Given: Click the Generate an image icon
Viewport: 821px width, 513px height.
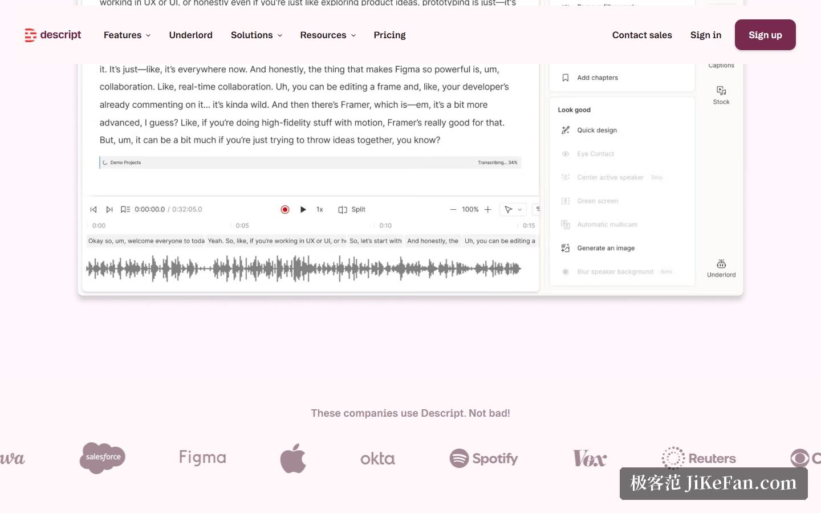Looking at the screenshot, I should (x=566, y=248).
